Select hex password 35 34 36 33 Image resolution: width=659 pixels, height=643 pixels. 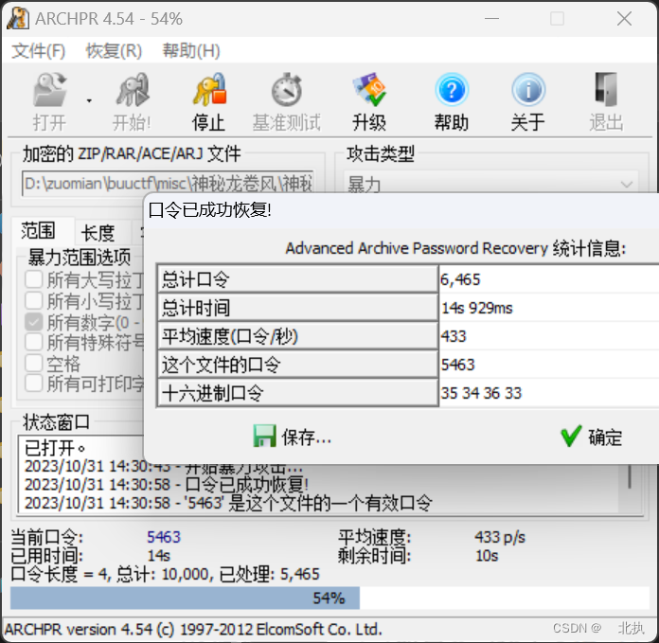click(481, 393)
